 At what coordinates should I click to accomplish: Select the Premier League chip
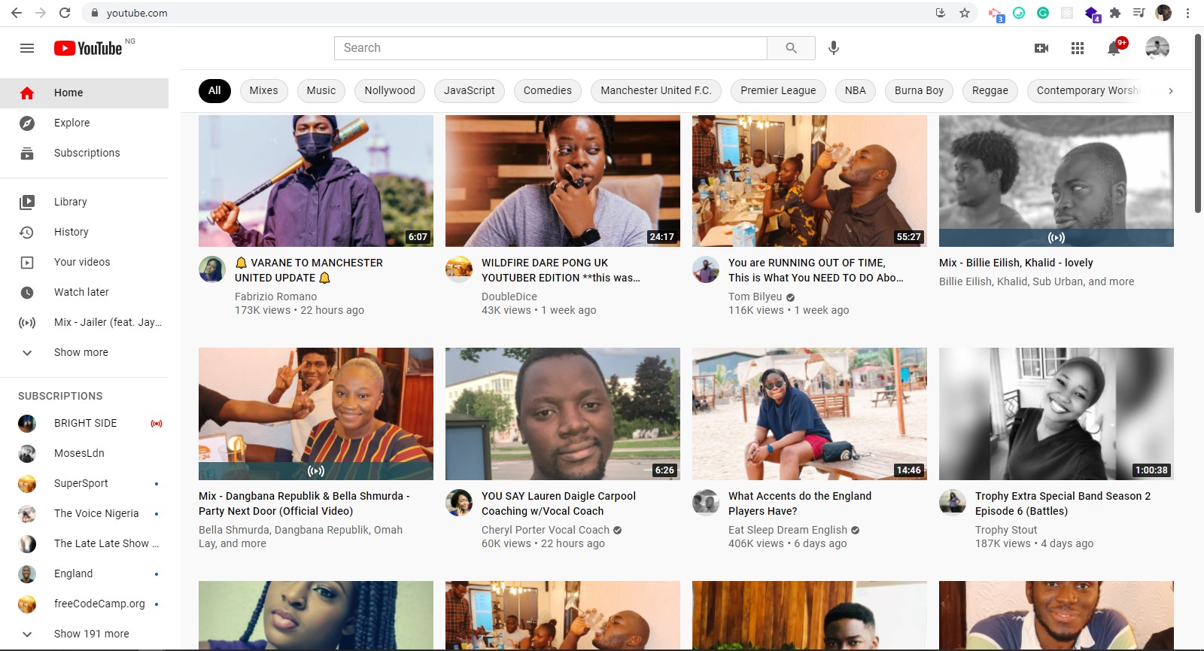[778, 90]
